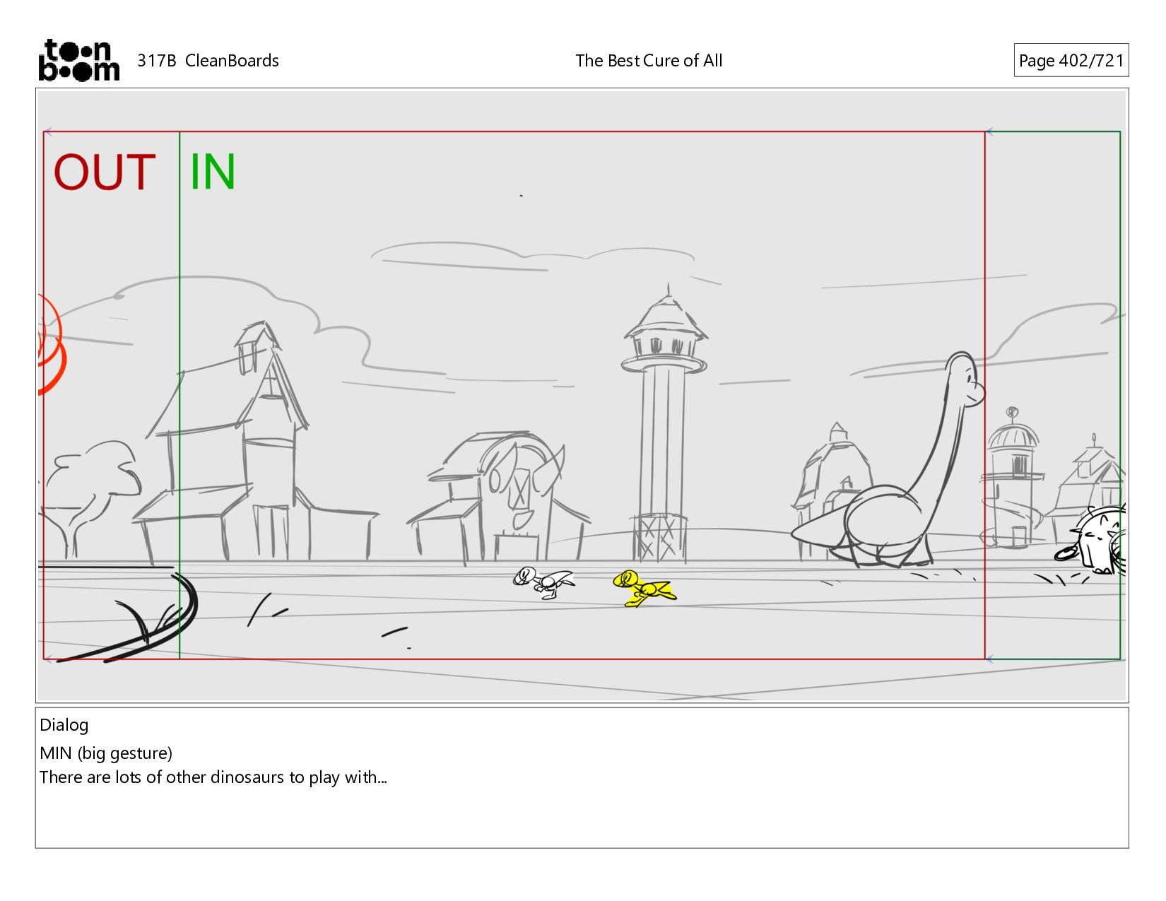The image size is (1166, 901).
Task: Click the 'Page 402/721' page box
Action: [x=1071, y=60]
